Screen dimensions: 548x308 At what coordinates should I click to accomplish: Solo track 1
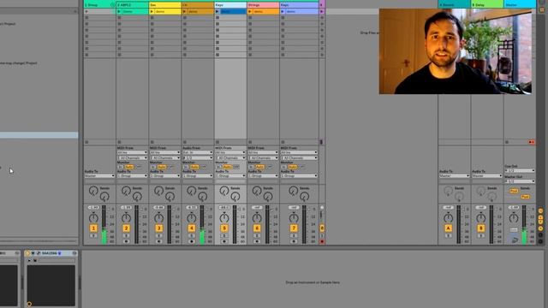[93, 236]
